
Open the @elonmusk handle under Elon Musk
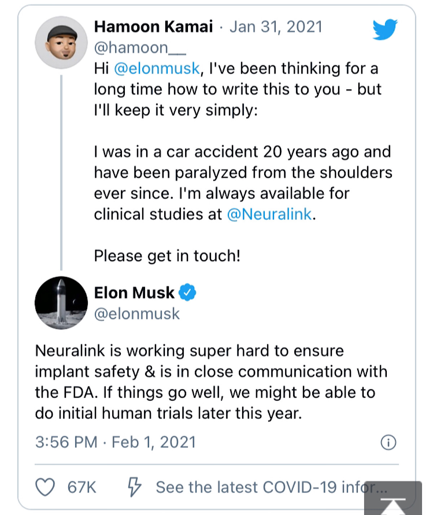[137, 313]
